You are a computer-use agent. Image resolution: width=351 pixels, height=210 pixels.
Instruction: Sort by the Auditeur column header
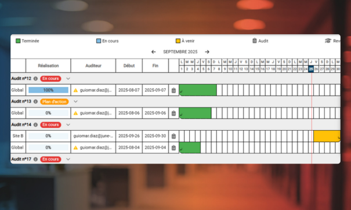(x=93, y=66)
